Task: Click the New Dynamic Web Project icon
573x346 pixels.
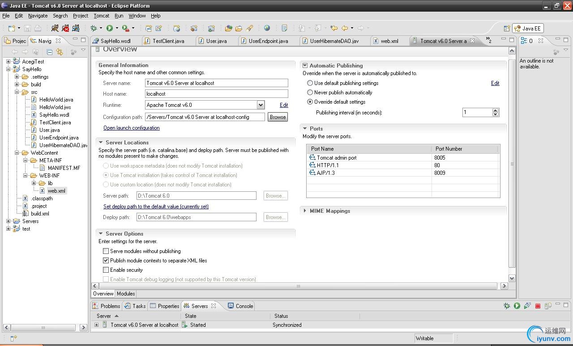Action: click(177, 28)
